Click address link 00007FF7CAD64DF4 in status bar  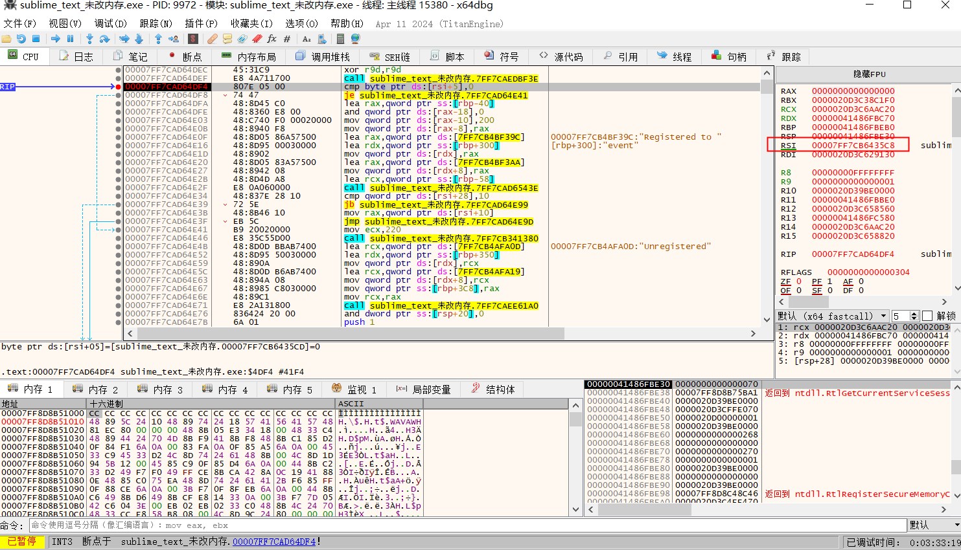pos(274,542)
